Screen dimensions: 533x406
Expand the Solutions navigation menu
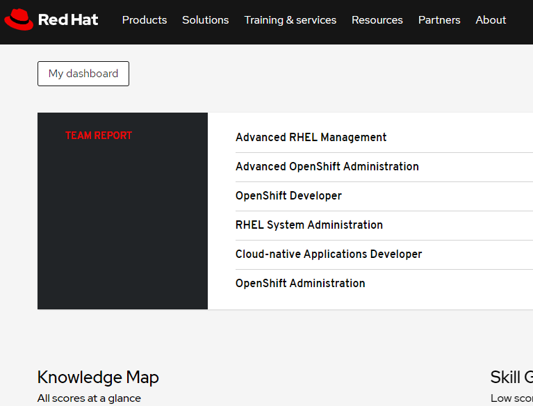(205, 20)
